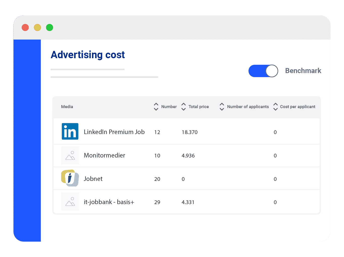This screenshot has width=344, height=257.
Task: Click the green maximize window button
Action: [x=49, y=27]
